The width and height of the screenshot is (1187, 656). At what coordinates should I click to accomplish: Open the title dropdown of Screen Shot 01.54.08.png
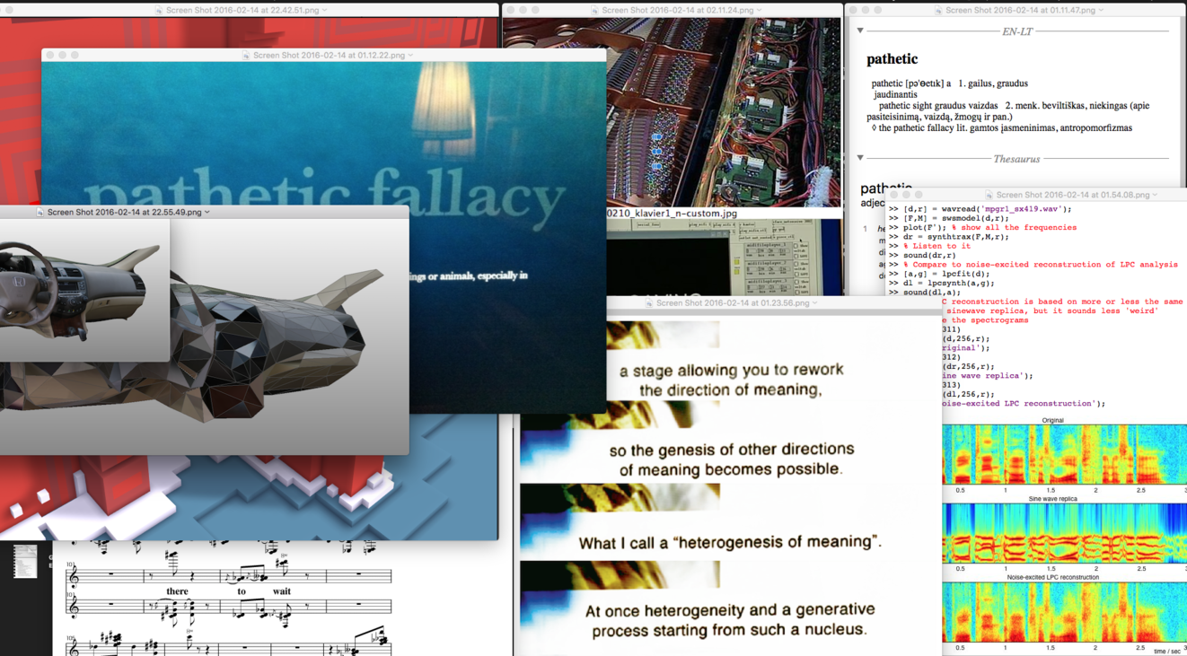pos(1155,195)
